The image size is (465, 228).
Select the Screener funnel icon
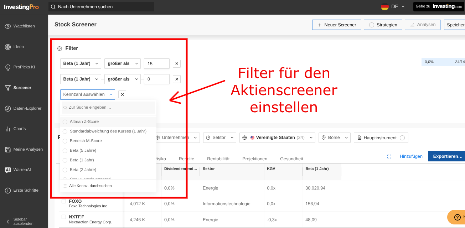tap(7, 88)
